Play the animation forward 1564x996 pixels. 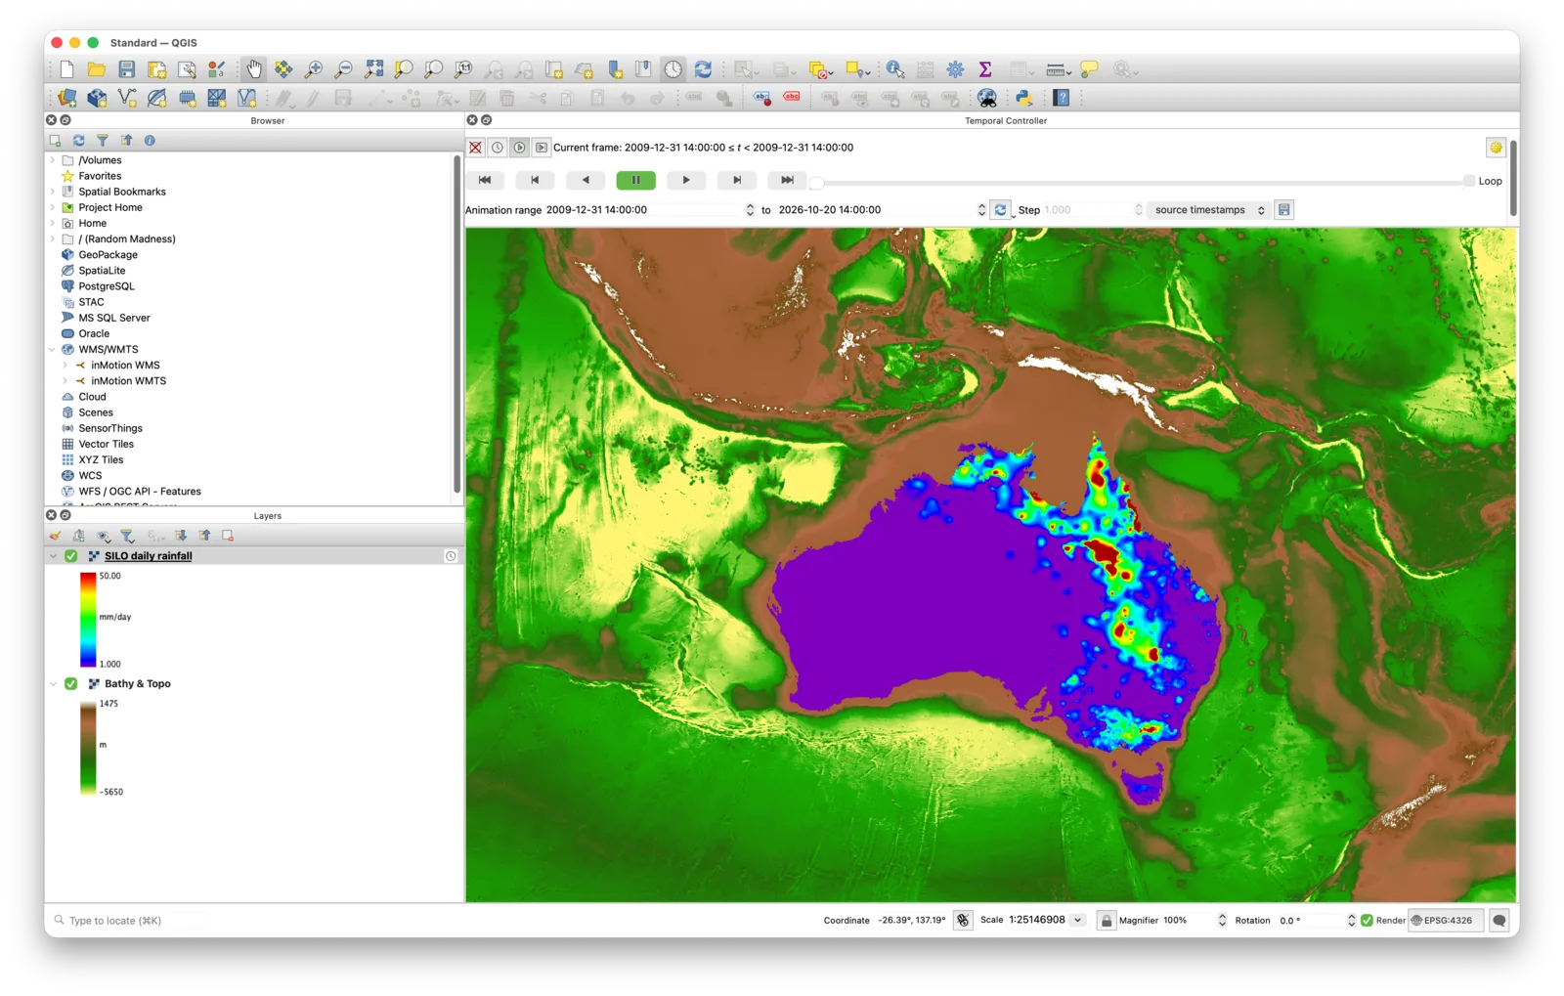click(x=686, y=180)
